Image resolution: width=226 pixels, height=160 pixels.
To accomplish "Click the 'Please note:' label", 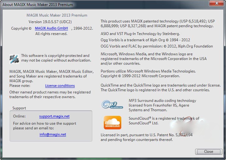I will coord(20,86).
